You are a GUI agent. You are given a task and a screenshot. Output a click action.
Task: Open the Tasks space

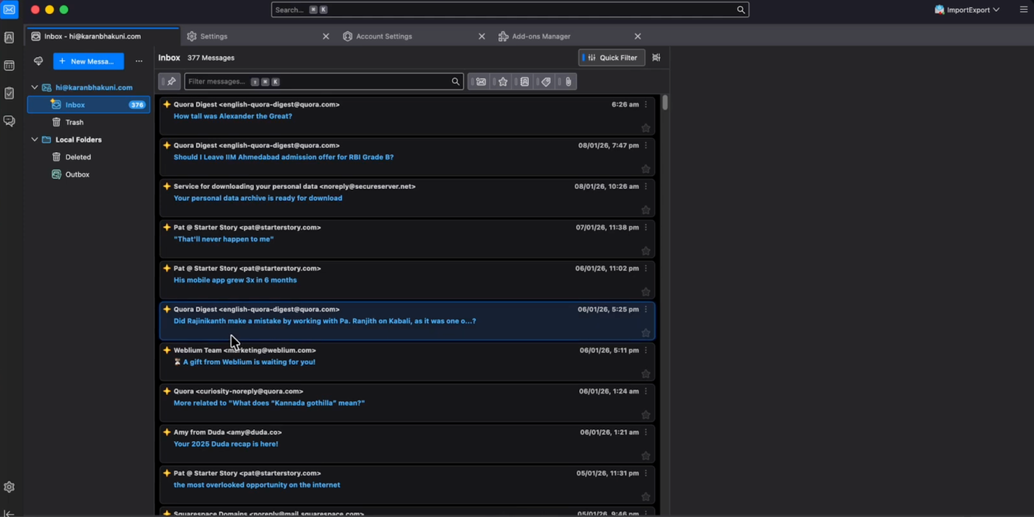click(x=9, y=93)
